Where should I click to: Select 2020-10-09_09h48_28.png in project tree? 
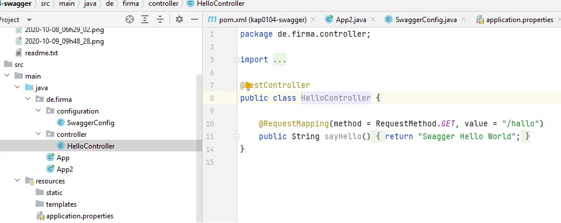tap(64, 41)
